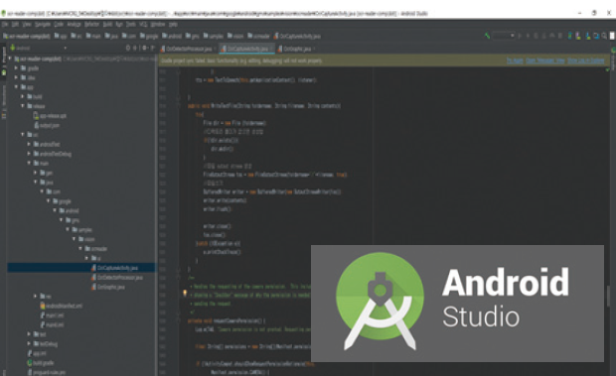Click the app.iml file icon
Image resolution: width=616 pixels, height=376 pixels.
coord(30,353)
